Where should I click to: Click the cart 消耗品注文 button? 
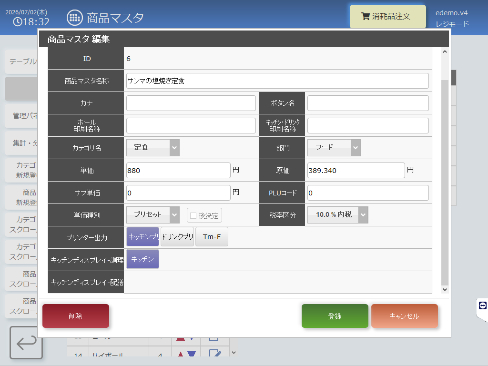click(388, 17)
